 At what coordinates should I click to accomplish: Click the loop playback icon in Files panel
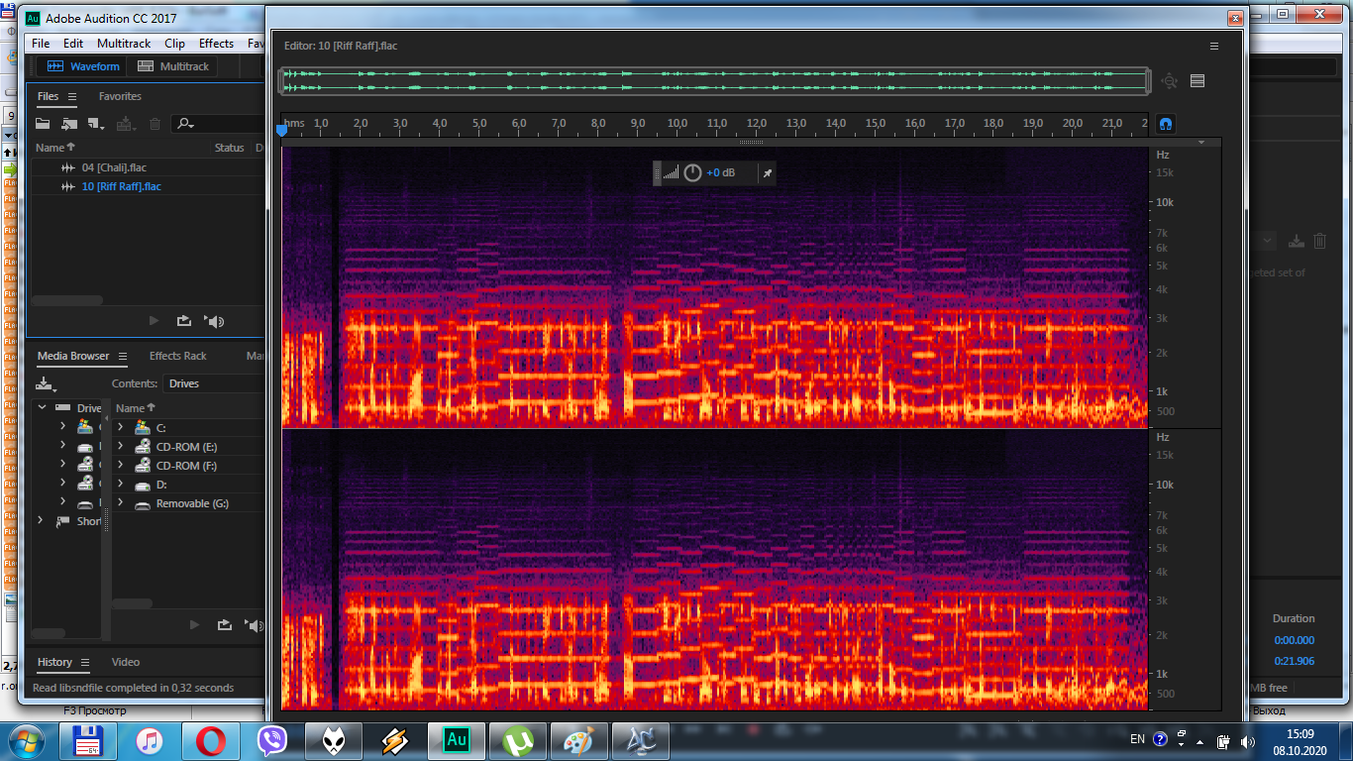click(x=184, y=321)
